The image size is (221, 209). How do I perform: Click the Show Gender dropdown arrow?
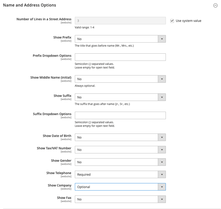click(162, 162)
